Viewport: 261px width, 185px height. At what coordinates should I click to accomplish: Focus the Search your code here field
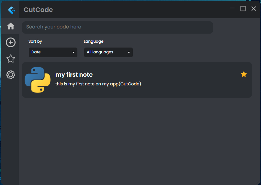tap(118, 27)
